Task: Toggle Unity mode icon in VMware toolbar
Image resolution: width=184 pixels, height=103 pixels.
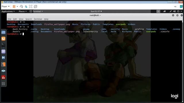Action: click(x=35, y=7)
